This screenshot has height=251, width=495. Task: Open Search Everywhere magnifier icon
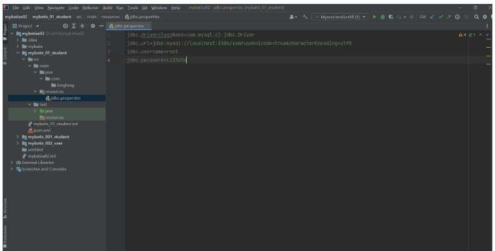[x=477, y=17]
